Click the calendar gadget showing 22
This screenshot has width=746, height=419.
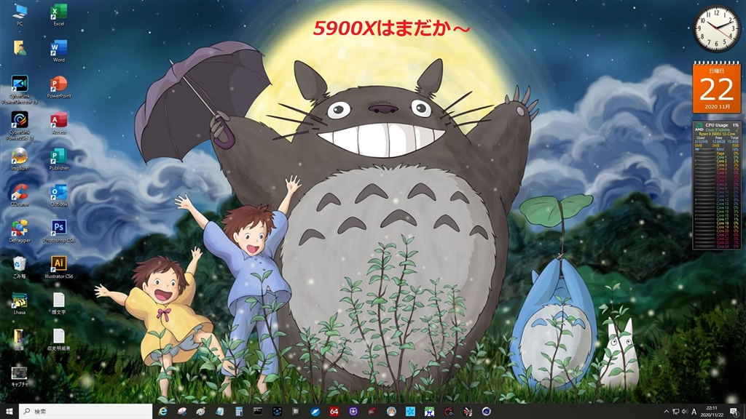pyautogui.click(x=717, y=87)
